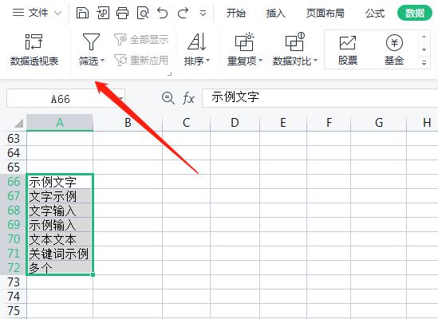Click cell containing 文字输入
Screen dimensions: 438x319
coord(60,211)
